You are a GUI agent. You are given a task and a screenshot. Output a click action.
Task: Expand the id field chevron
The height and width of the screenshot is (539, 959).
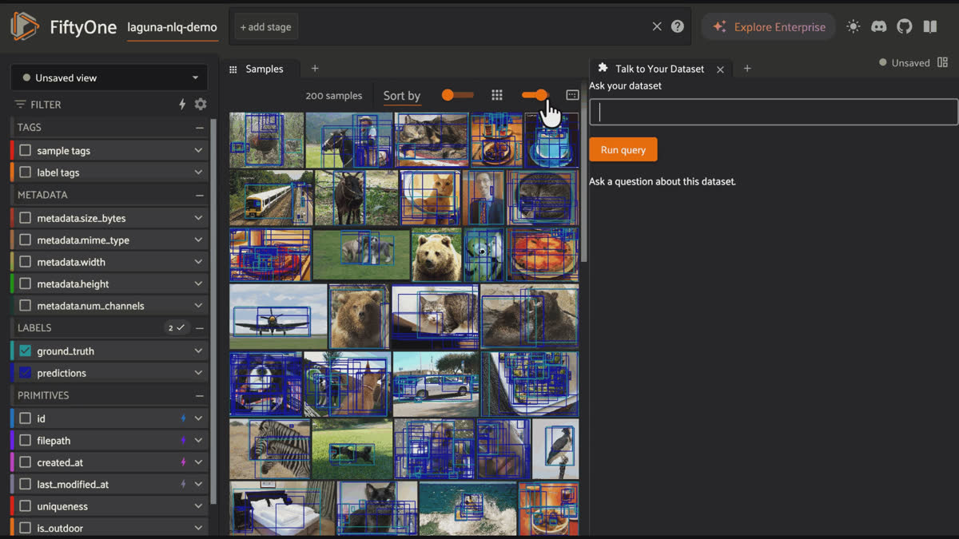tap(198, 418)
